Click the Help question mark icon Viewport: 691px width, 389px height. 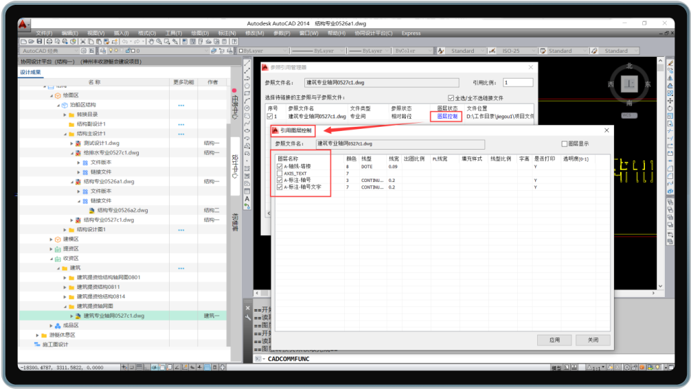(235, 41)
